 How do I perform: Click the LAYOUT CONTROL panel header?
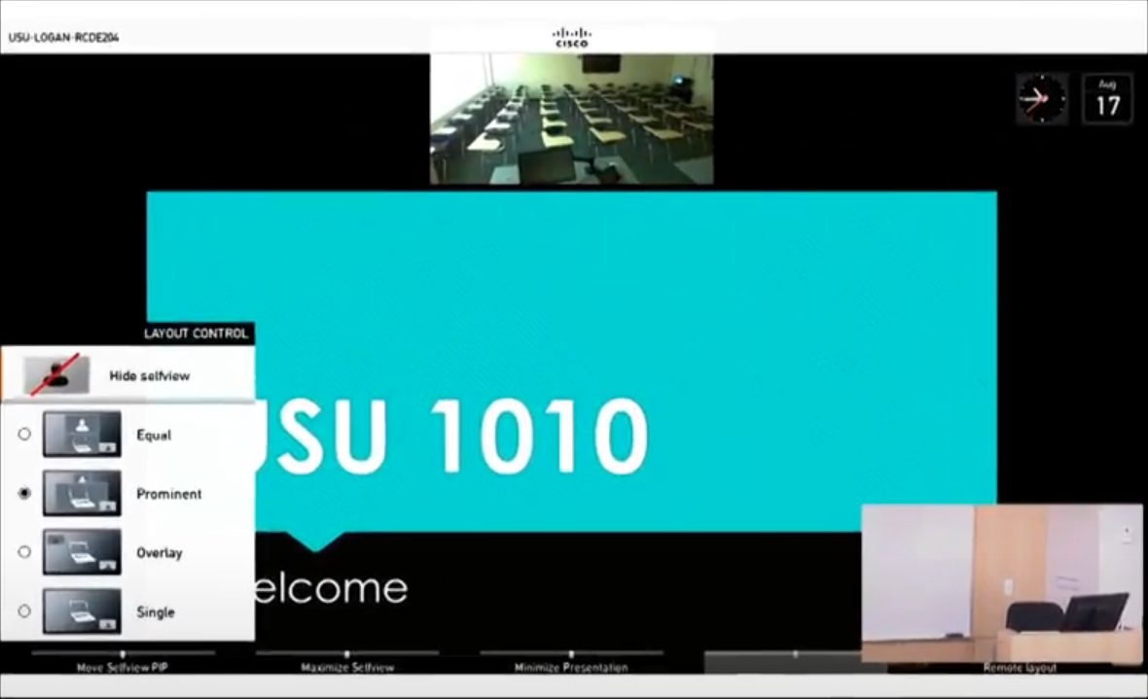click(196, 333)
